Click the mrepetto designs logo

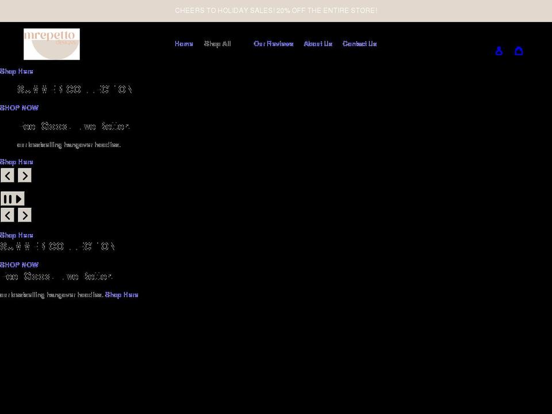(x=52, y=44)
